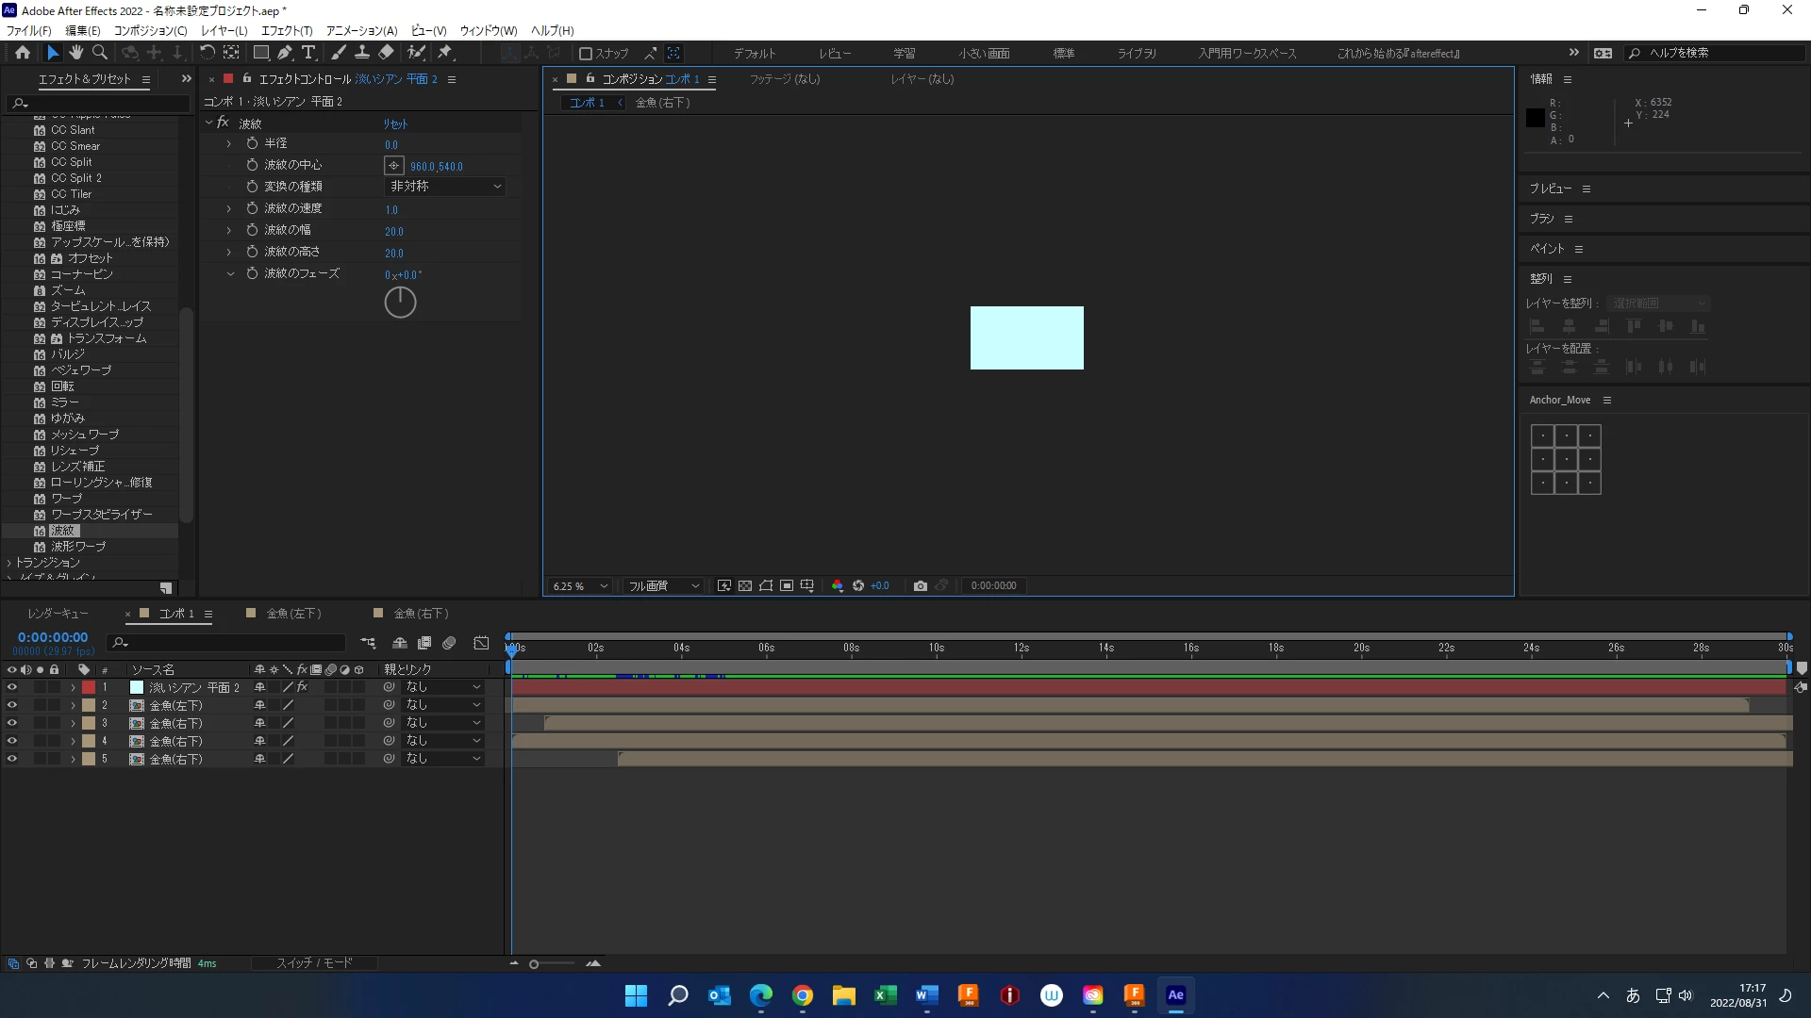
Task: Select the Rectangle shape tool
Action: [x=261, y=53]
